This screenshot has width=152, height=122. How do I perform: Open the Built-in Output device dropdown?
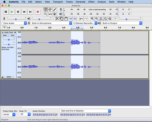tap(122, 23)
